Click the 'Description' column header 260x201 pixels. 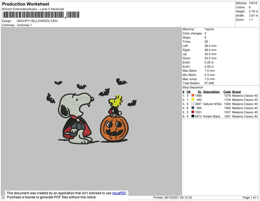tap(211, 92)
